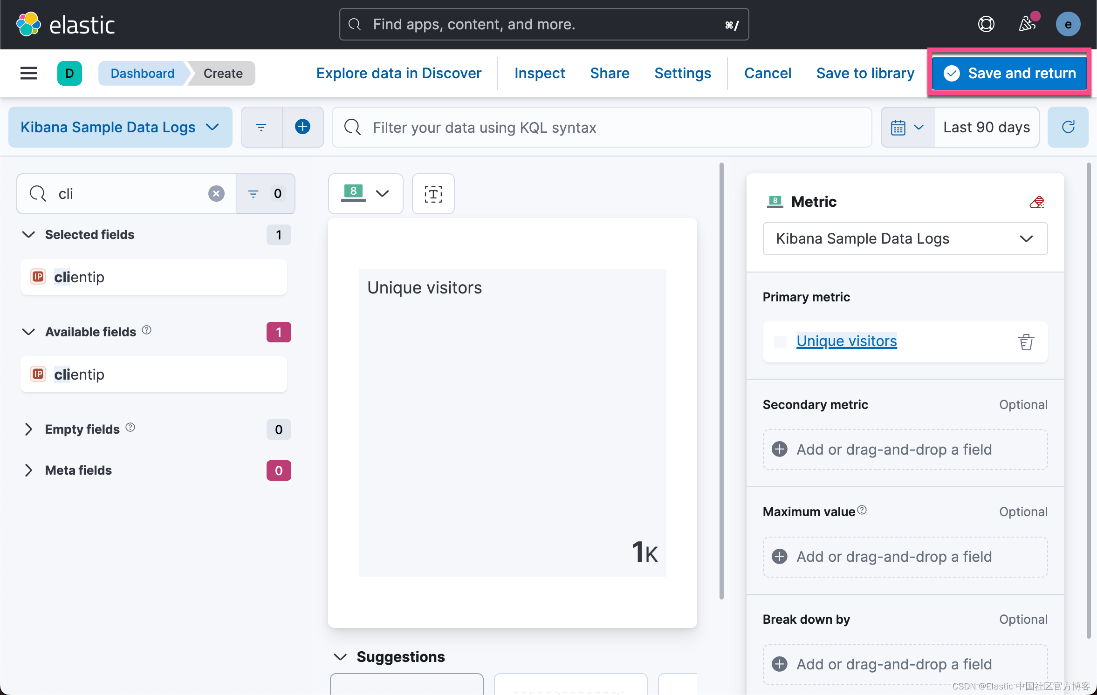Open the Share menu item
Image resolution: width=1097 pixels, height=695 pixels.
(x=610, y=73)
